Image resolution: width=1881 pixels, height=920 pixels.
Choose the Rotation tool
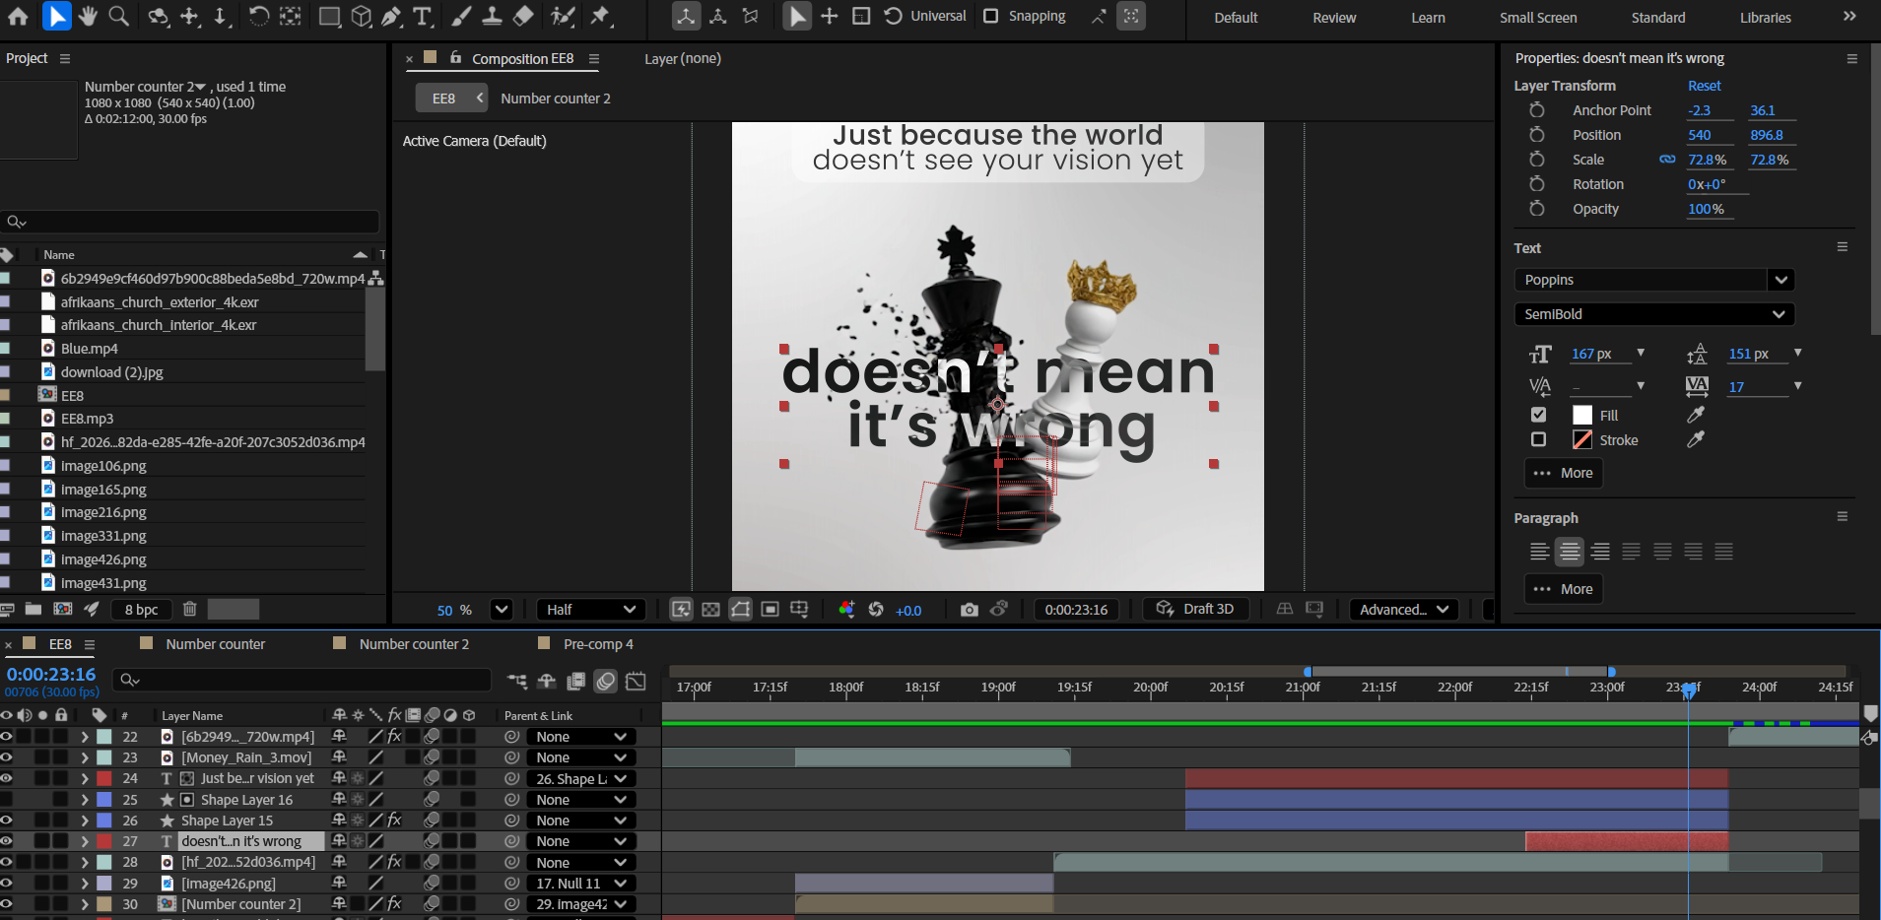pyautogui.click(x=258, y=16)
